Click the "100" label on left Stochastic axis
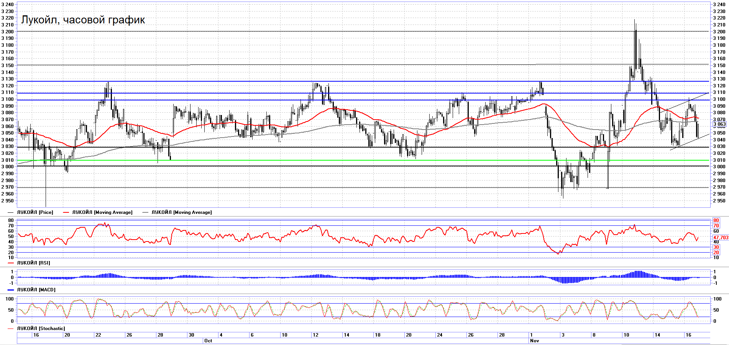This screenshot has width=729, height=345. point(10,299)
